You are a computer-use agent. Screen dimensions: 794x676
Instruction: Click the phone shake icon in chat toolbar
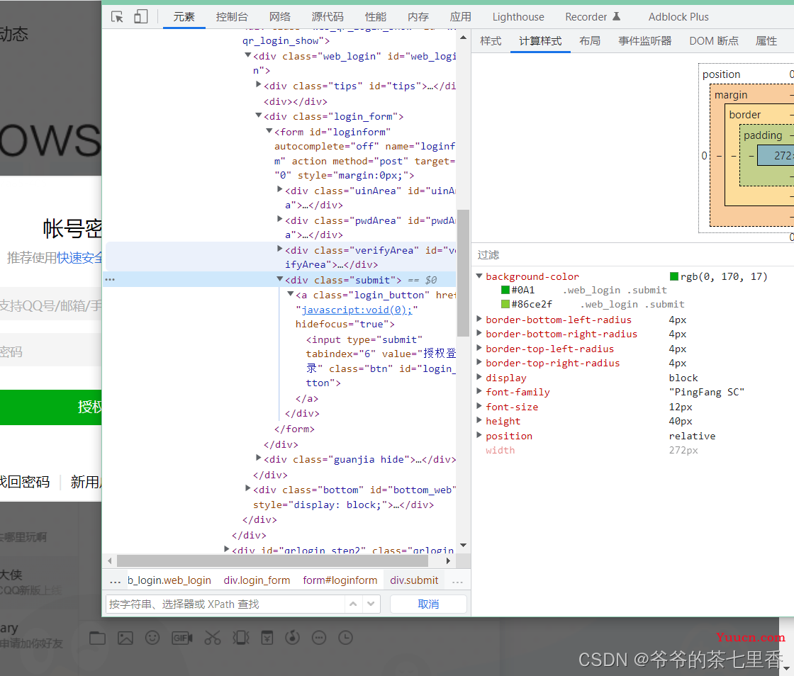(x=241, y=638)
